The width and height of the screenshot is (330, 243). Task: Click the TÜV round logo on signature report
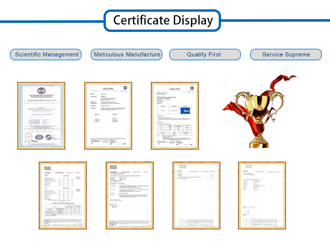125,88
